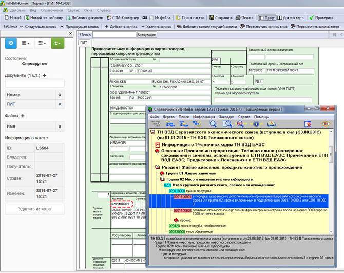Click the Следующее search button

point(147,34)
